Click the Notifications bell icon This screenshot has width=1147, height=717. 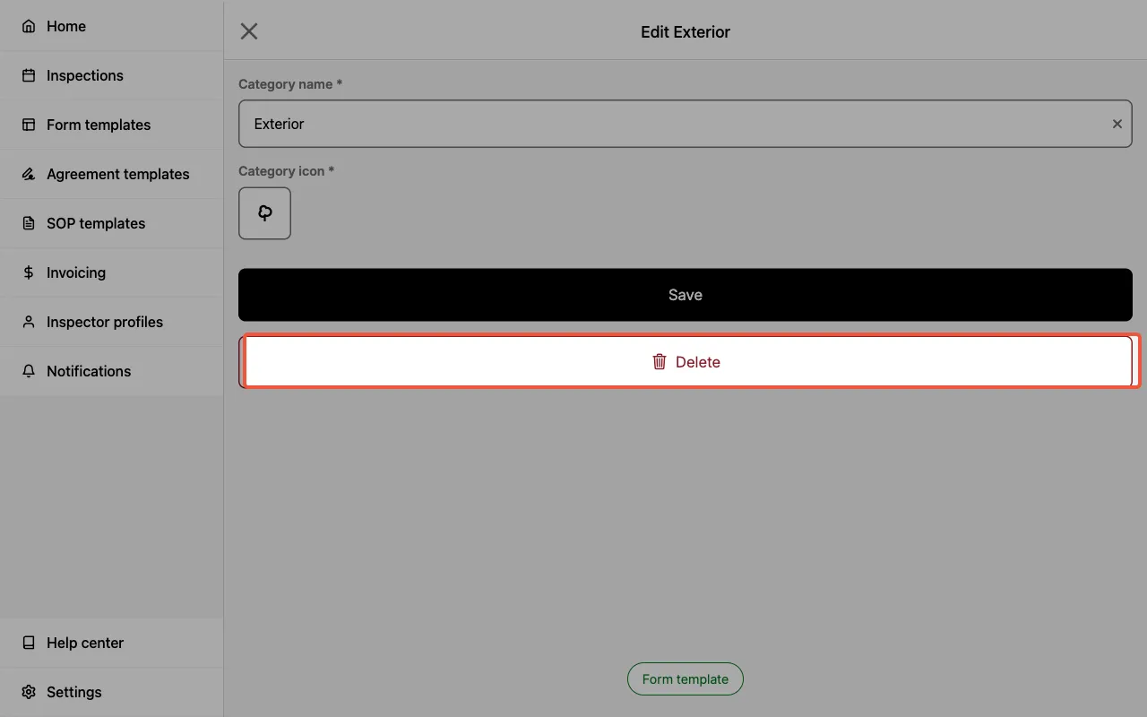pyautogui.click(x=27, y=371)
